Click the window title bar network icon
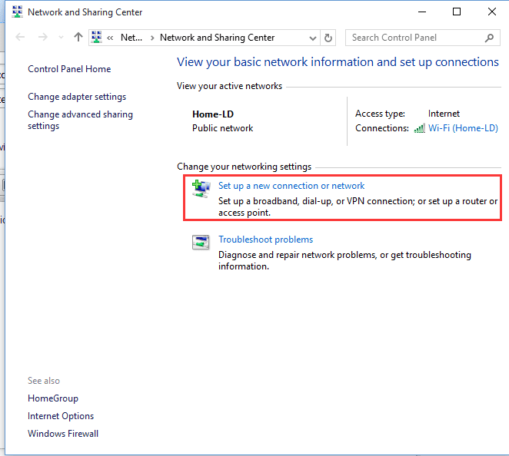Screen dimensions: 509x456 click(17, 12)
